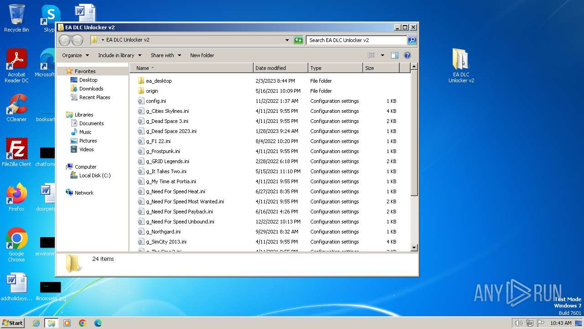Viewport: 584px width, 329px height.
Task: Select the origin folder icon
Action: [141, 91]
